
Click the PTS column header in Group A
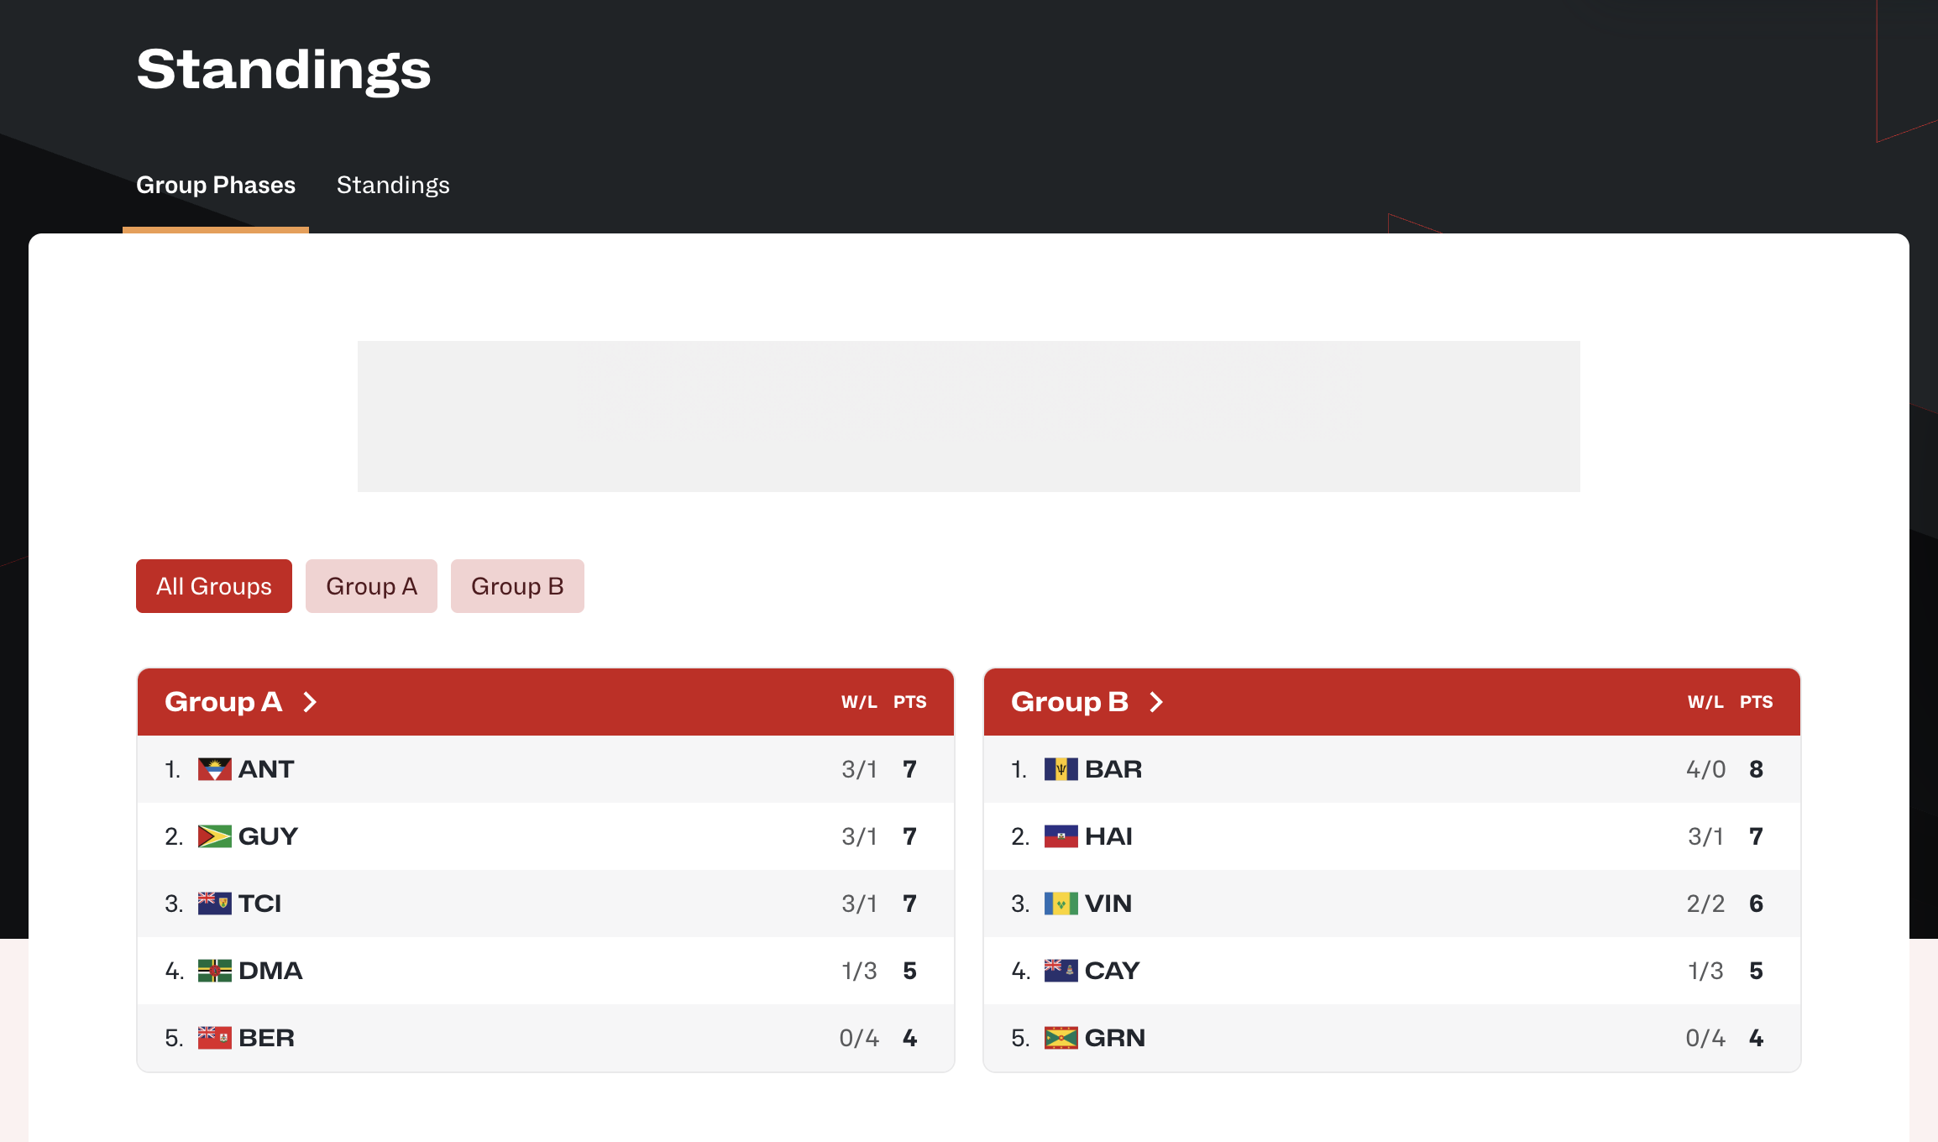(910, 702)
